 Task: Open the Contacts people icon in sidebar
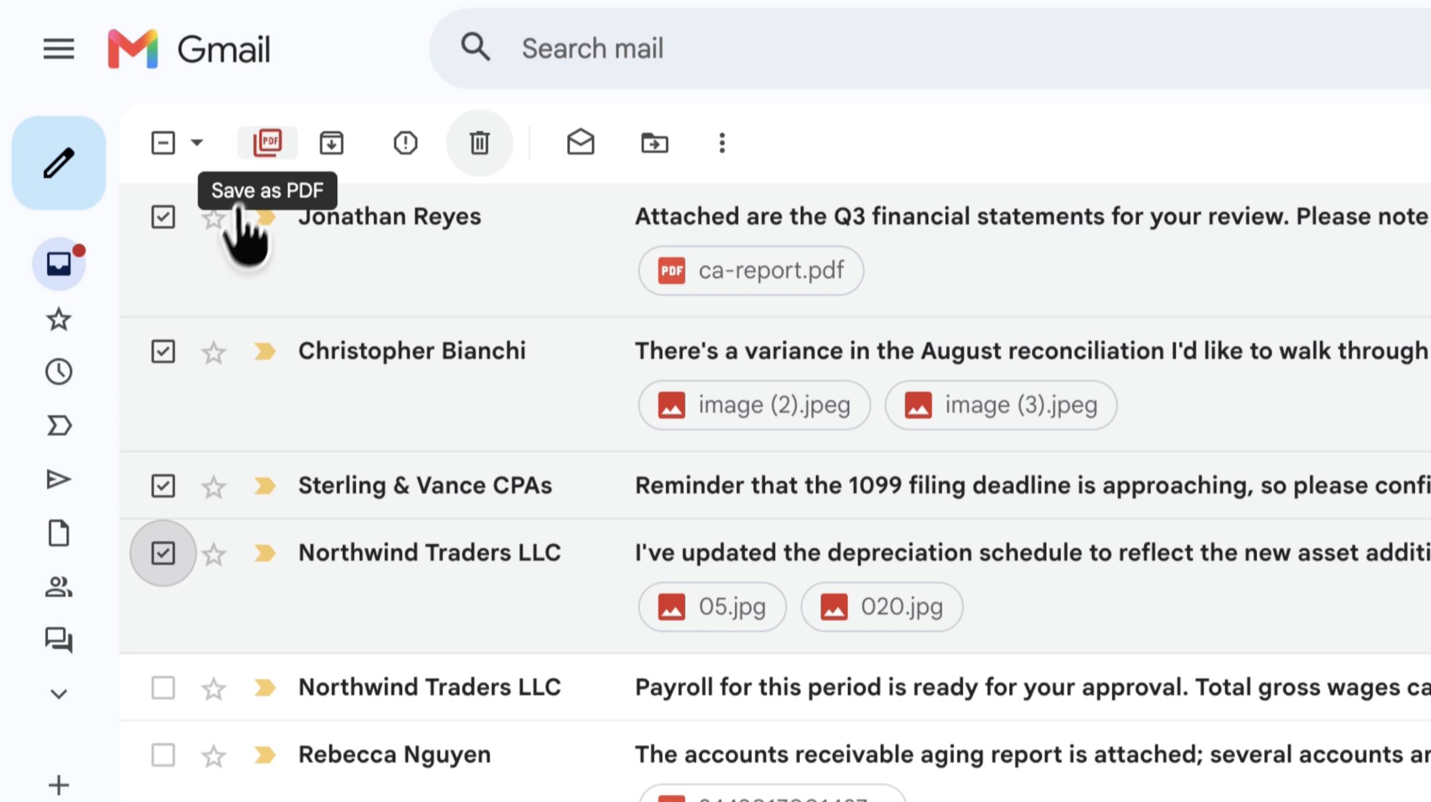(x=59, y=587)
